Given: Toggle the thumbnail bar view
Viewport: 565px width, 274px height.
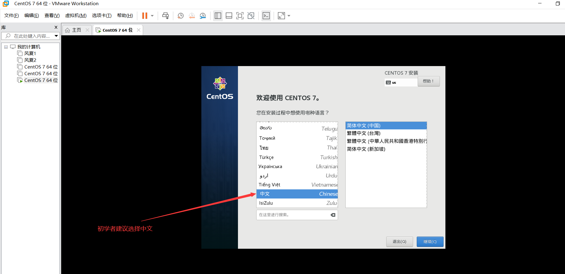Looking at the screenshot, I should pyautogui.click(x=229, y=16).
